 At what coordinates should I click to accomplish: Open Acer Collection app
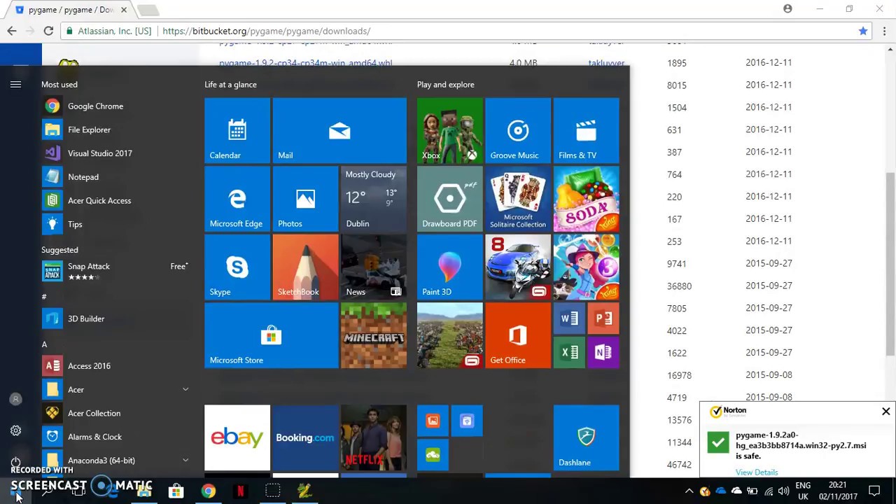click(x=115, y=413)
